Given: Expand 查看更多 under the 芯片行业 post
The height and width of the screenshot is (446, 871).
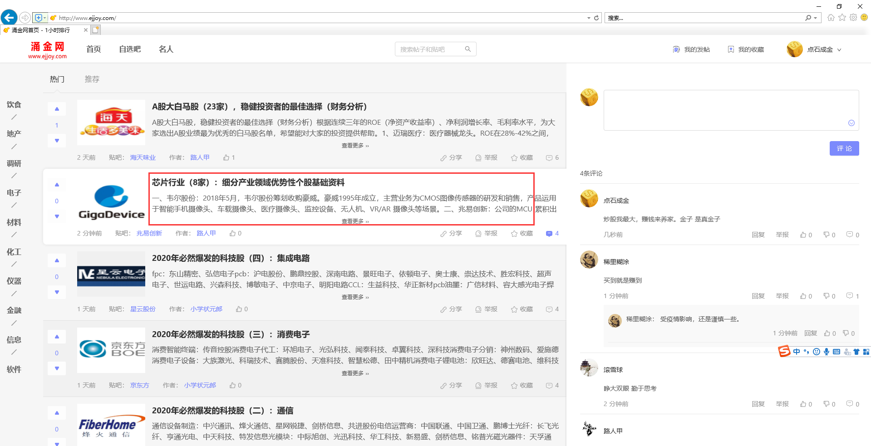Looking at the screenshot, I should pos(355,221).
